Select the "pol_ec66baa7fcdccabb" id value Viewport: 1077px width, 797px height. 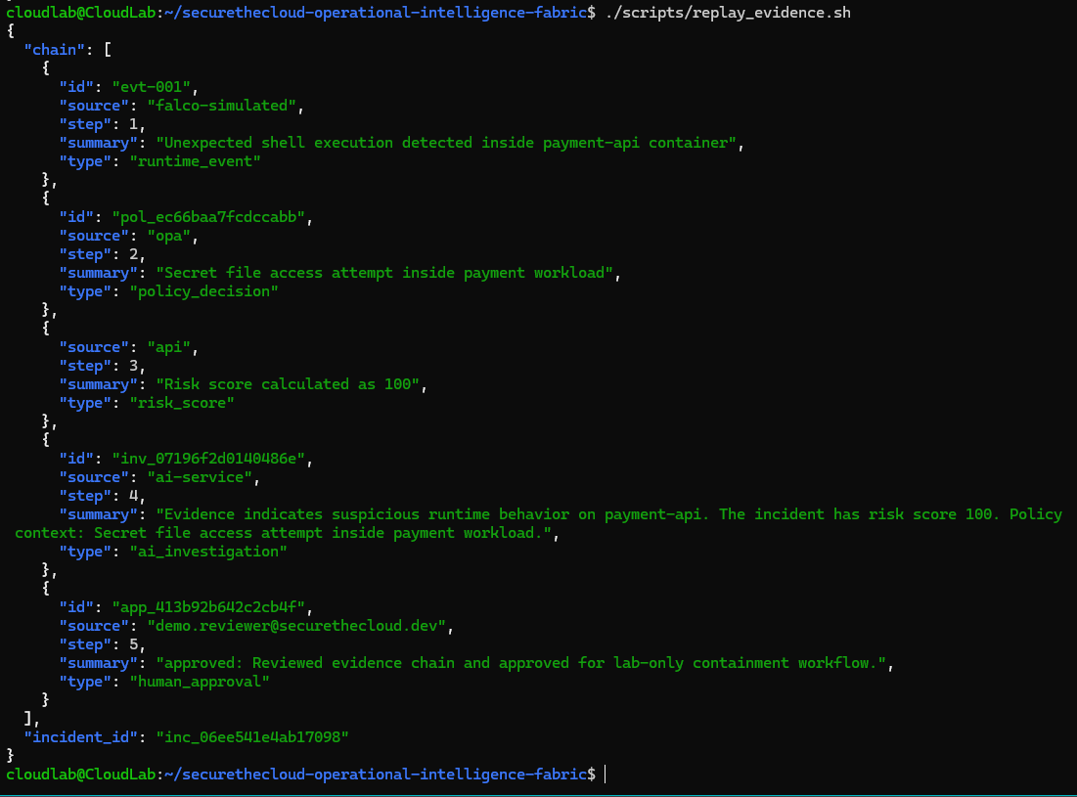[208, 217]
